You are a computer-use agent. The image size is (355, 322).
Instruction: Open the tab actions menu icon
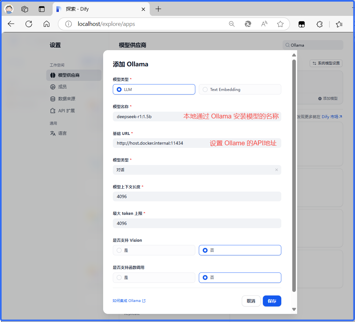click(x=42, y=9)
